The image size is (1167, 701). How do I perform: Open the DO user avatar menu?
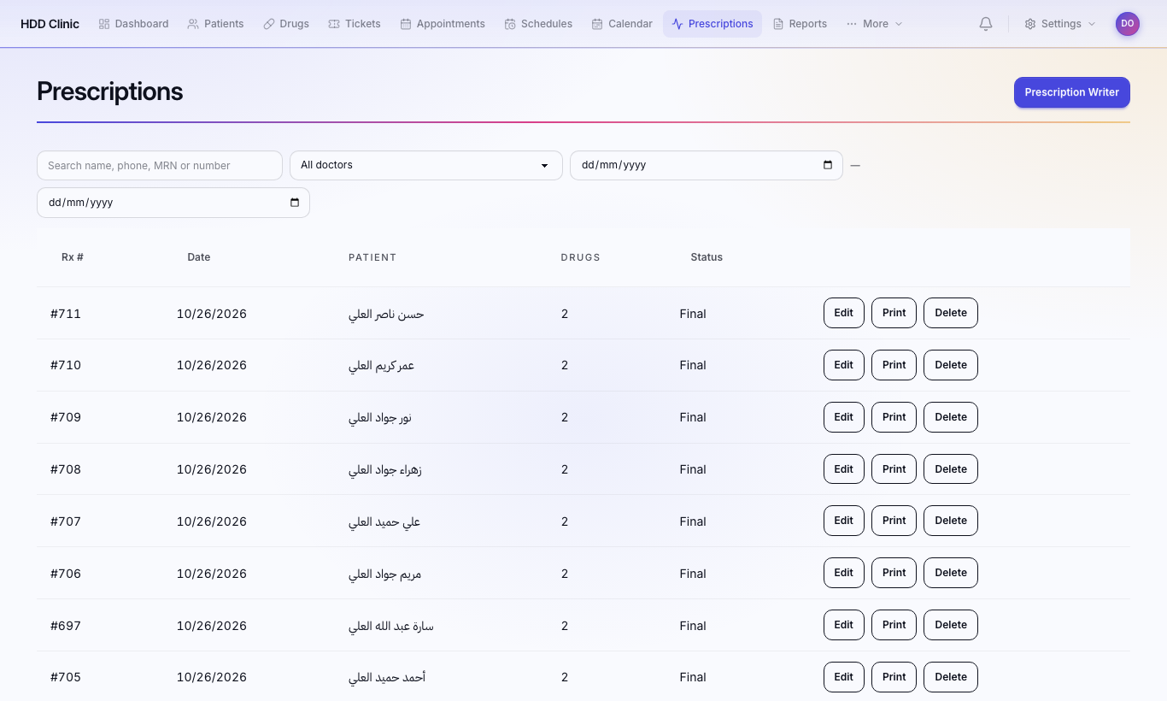pos(1128,24)
